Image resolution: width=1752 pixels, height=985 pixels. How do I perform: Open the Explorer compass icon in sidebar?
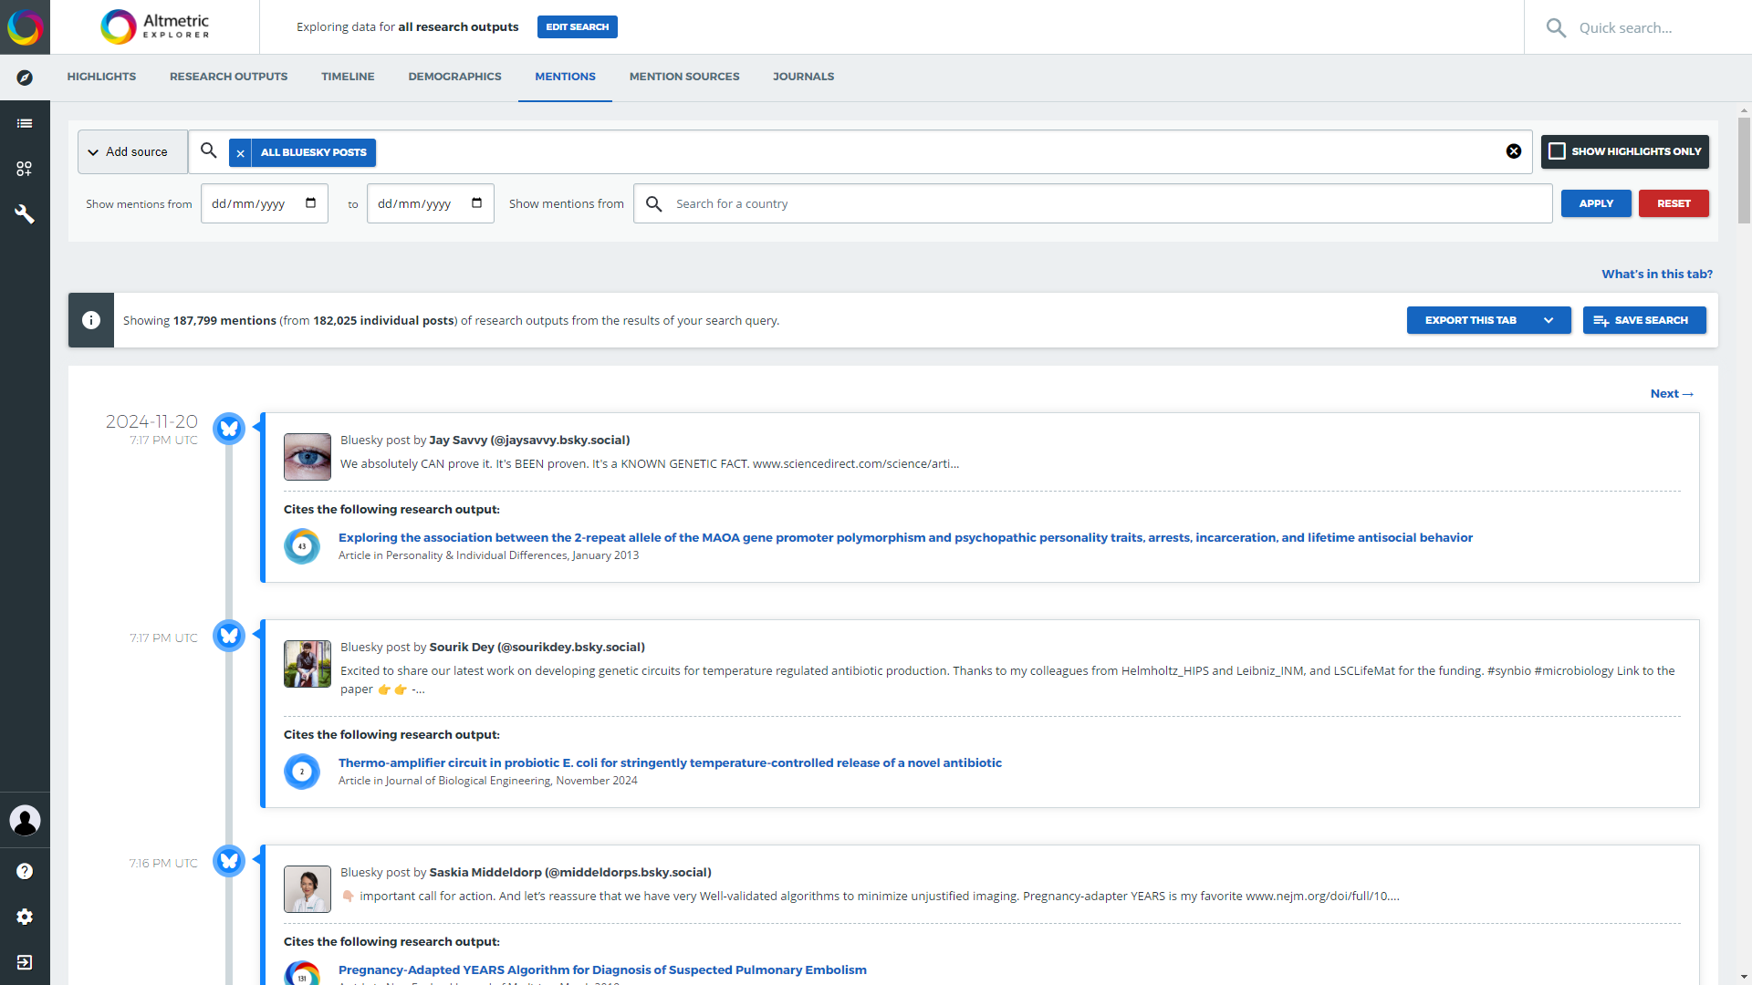click(25, 78)
